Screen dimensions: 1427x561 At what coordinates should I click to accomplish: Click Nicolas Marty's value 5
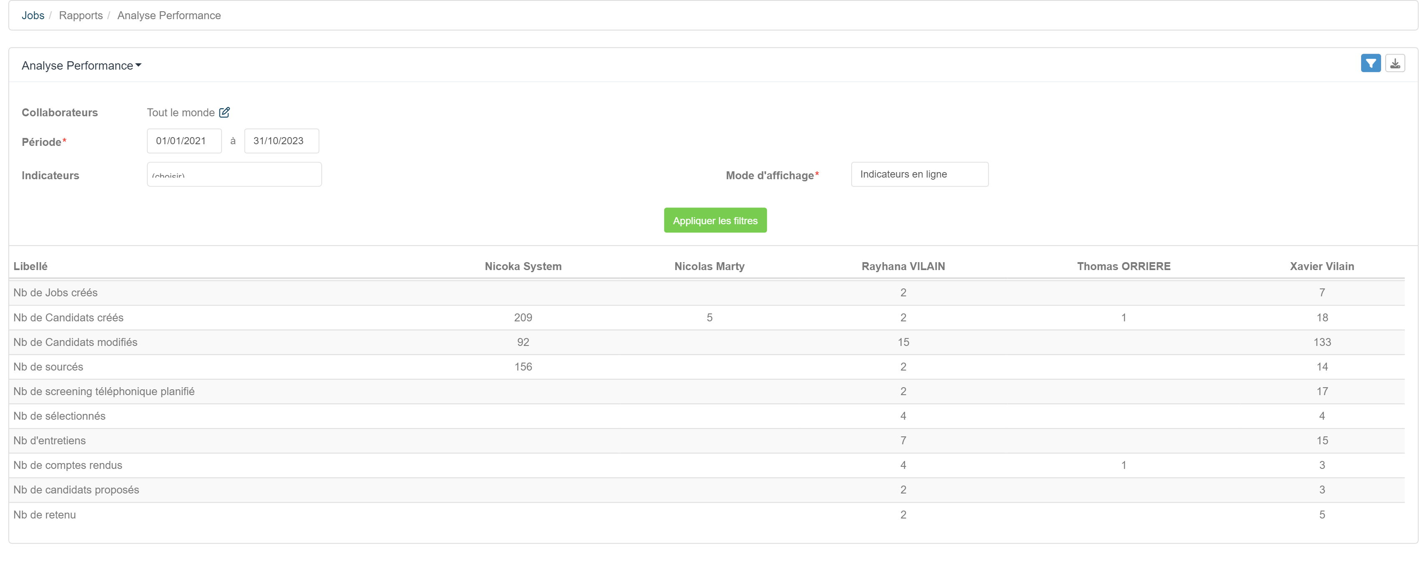pyautogui.click(x=709, y=318)
